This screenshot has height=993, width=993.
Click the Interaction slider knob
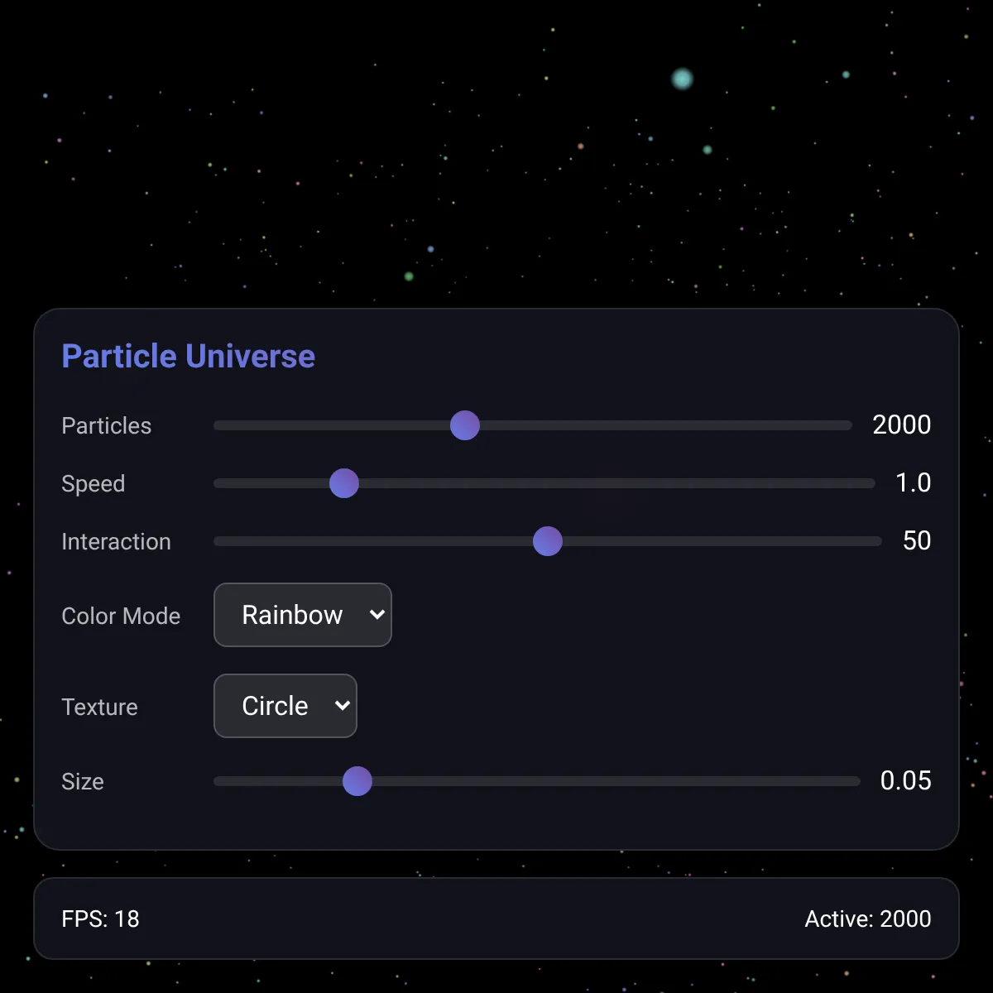pos(548,541)
